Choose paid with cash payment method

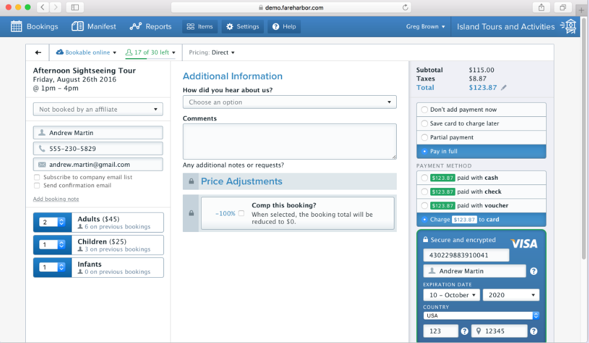point(481,178)
